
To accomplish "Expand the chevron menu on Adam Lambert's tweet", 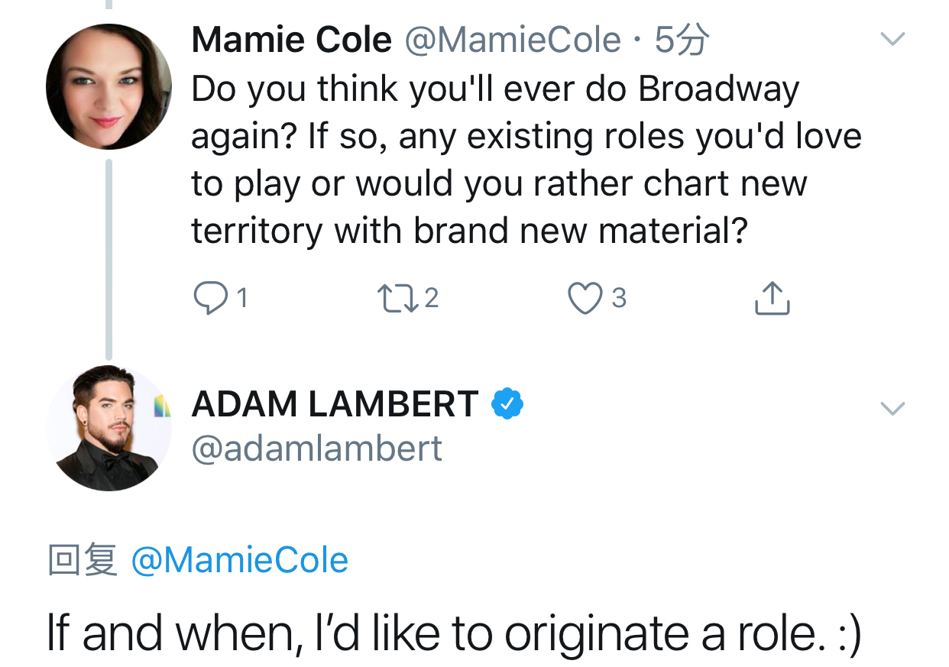I will click(x=892, y=408).
